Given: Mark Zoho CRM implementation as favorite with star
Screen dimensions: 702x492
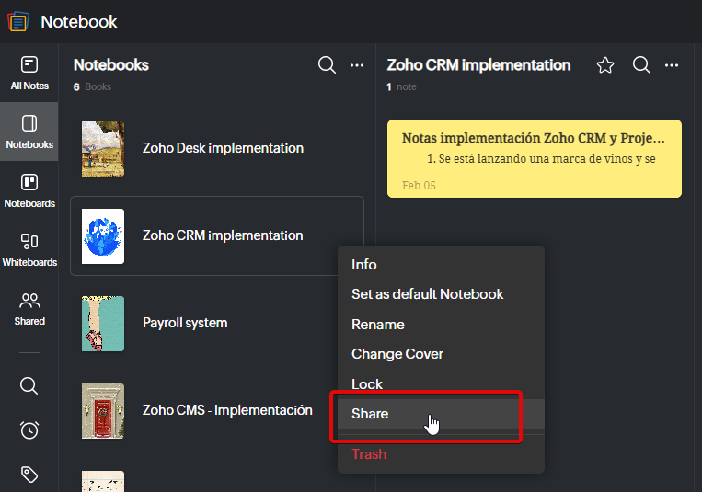Looking at the screenshot, I should [x=604, y=65].
